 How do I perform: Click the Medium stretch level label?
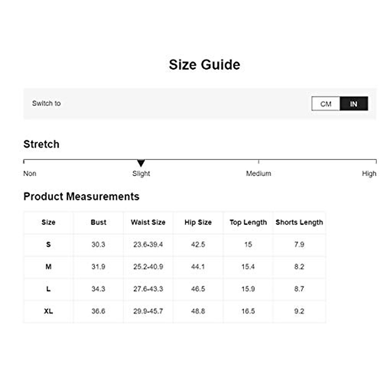[258, 173]
